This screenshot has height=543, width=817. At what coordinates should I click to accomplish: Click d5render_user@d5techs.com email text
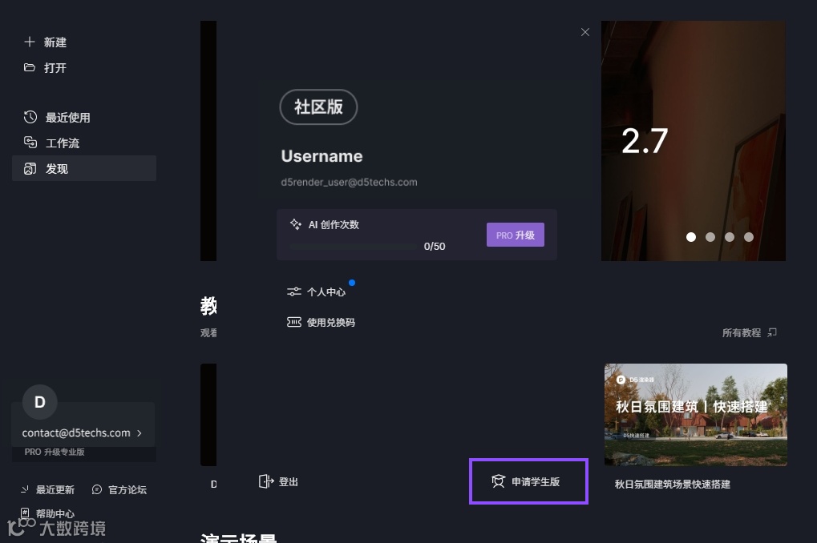coord(349,183)
